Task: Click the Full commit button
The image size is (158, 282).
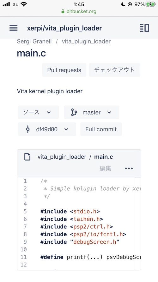Action: click(x=101, y=129)
